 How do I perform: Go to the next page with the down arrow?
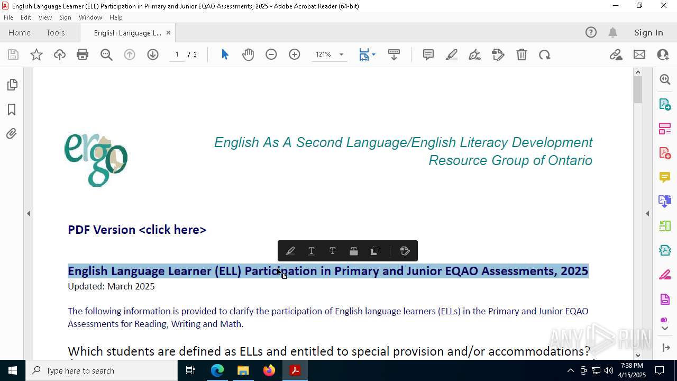153,55
